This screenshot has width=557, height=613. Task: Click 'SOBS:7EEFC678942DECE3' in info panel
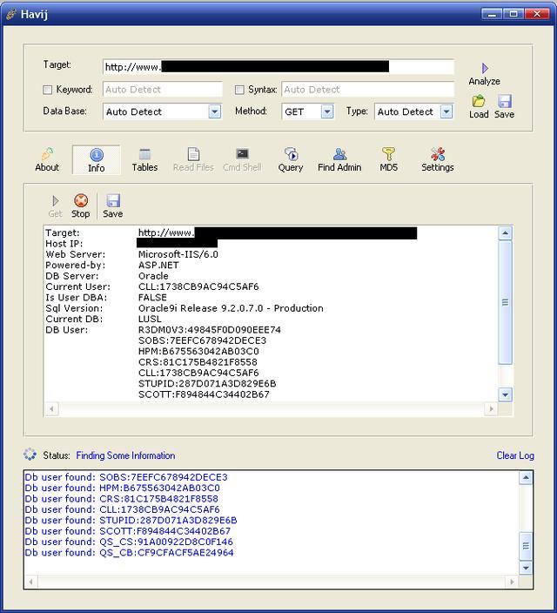tap(202, 340)
